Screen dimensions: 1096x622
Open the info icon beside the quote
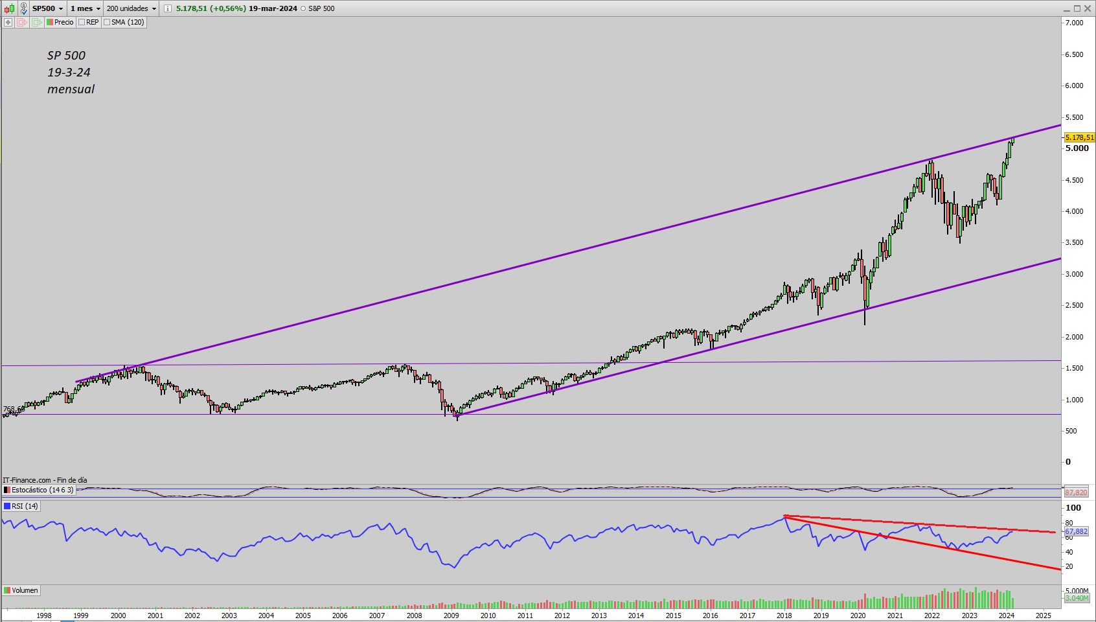coord(168,8)
